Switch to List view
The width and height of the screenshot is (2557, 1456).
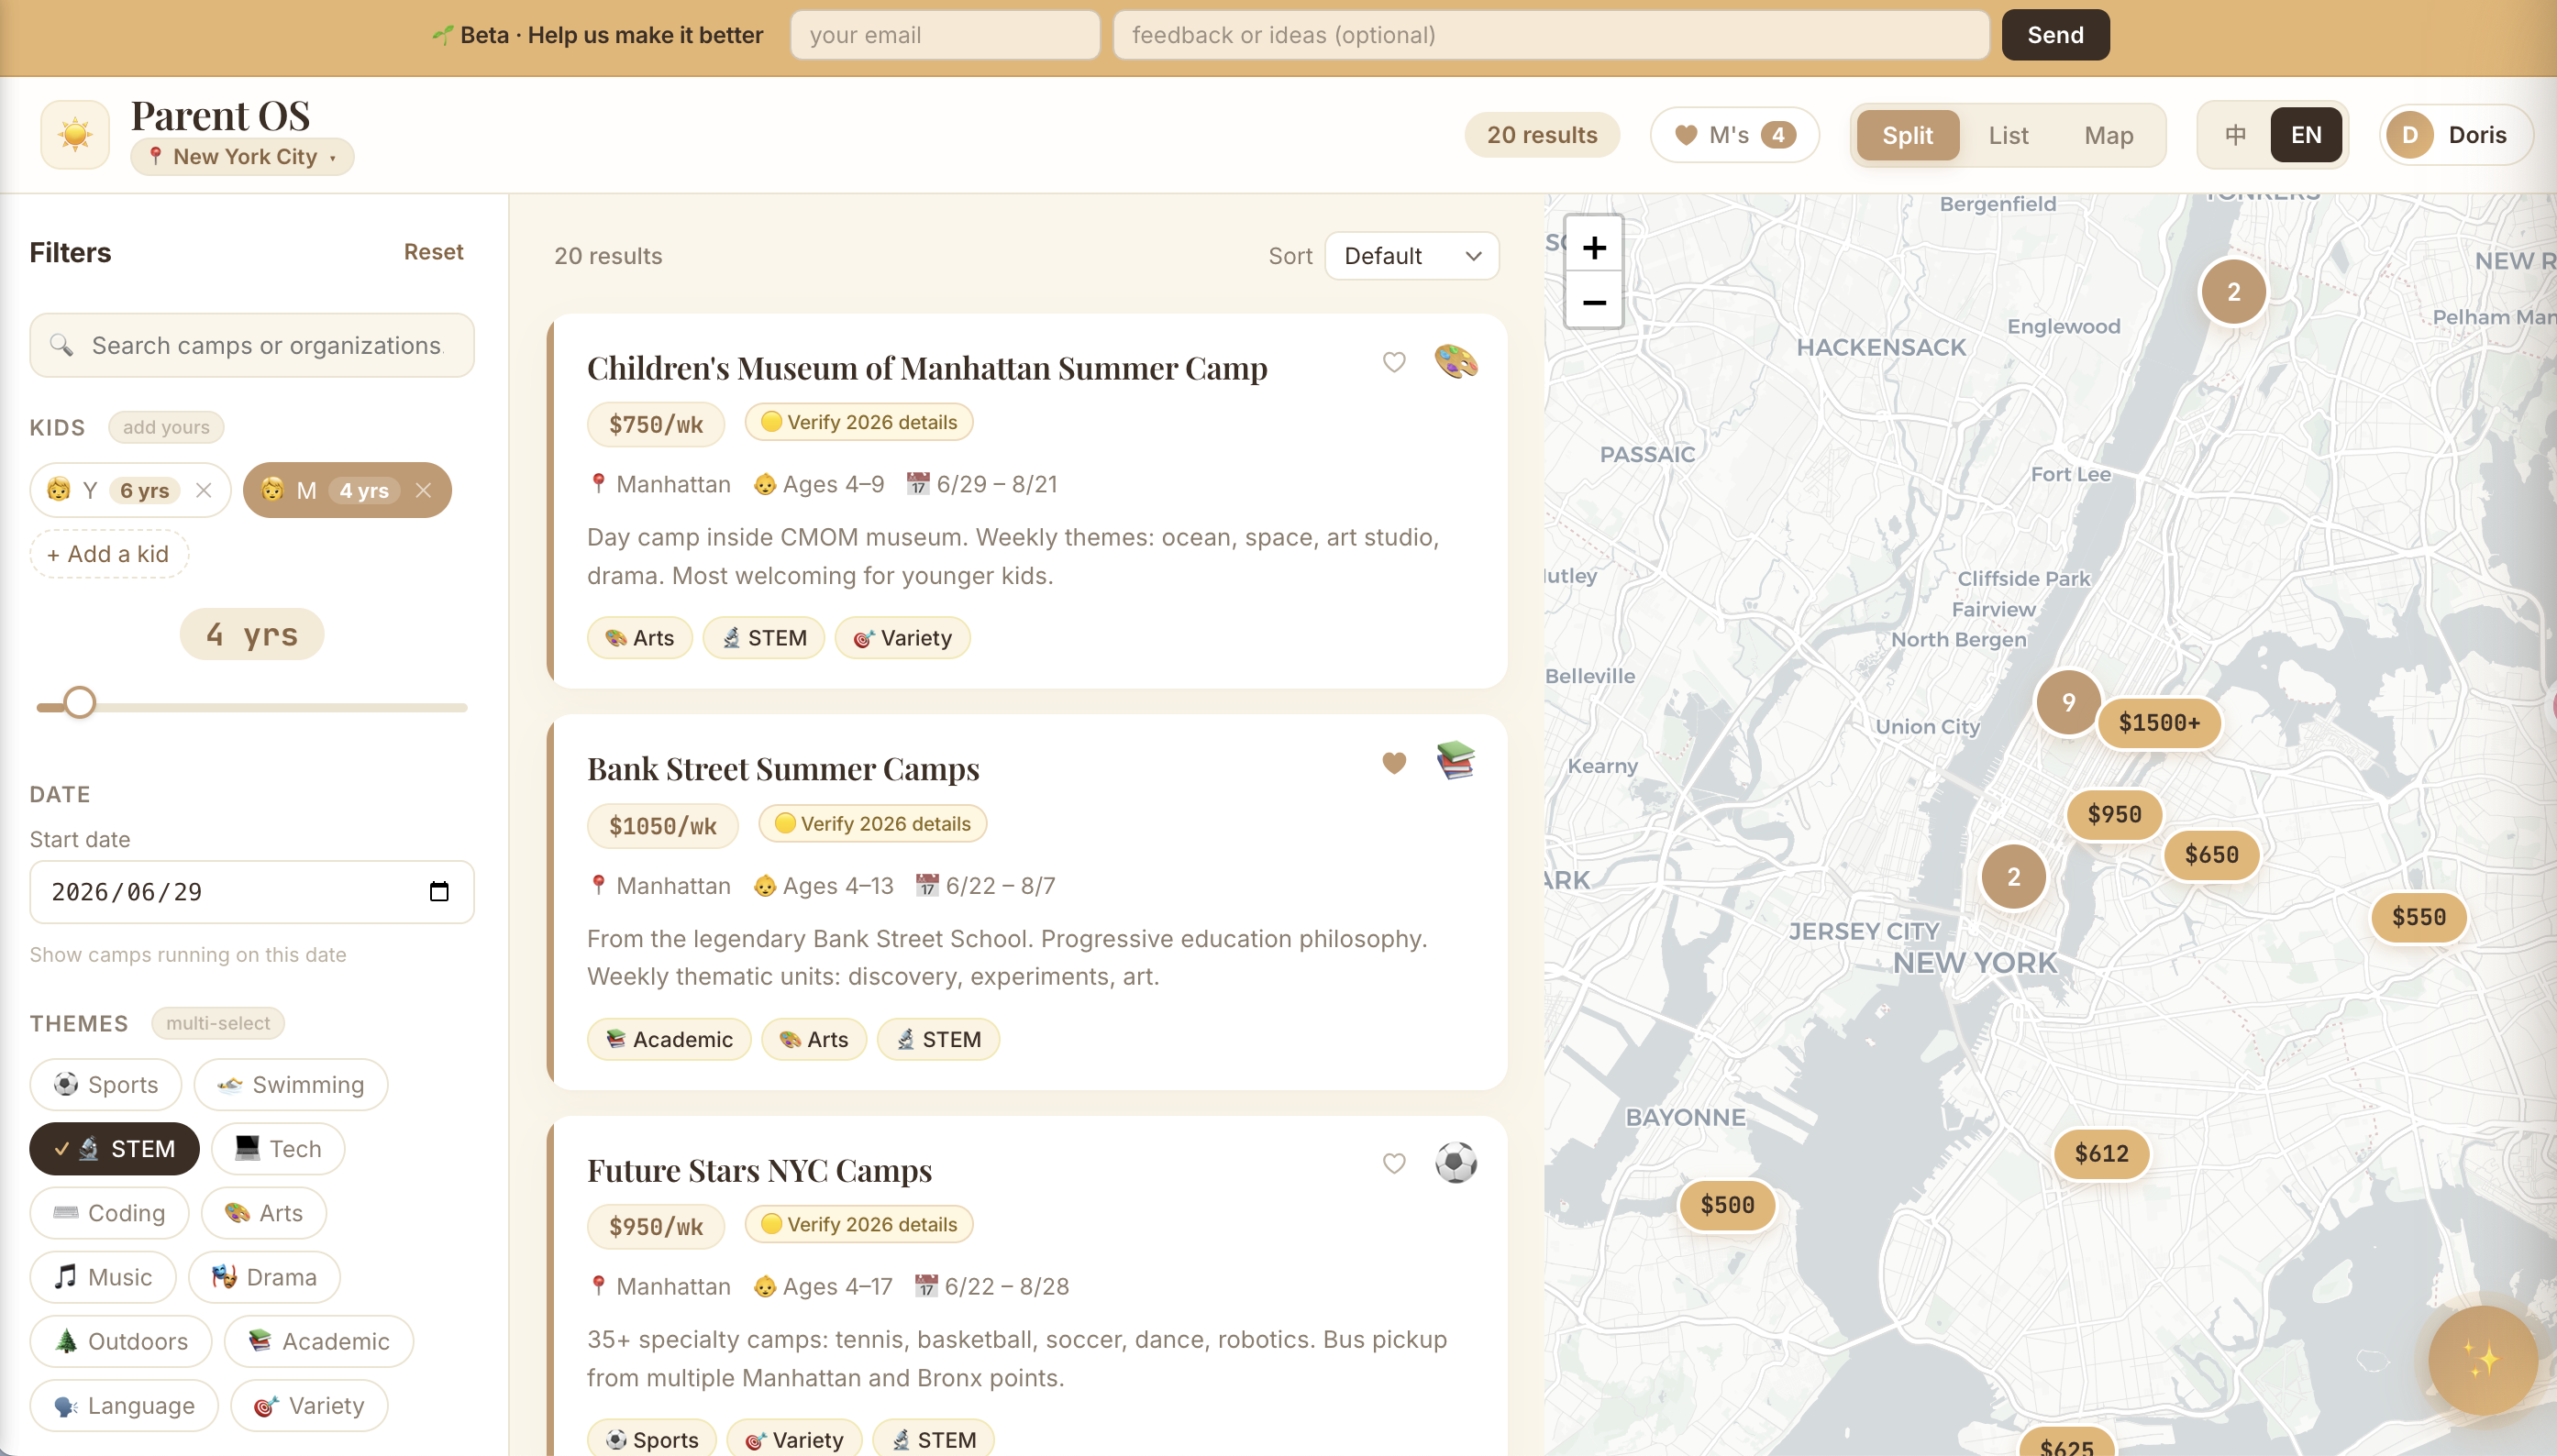[2008, 135]
